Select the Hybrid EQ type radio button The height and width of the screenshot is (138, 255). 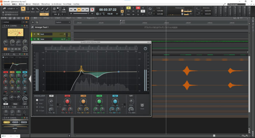click(x=37, y=100)
